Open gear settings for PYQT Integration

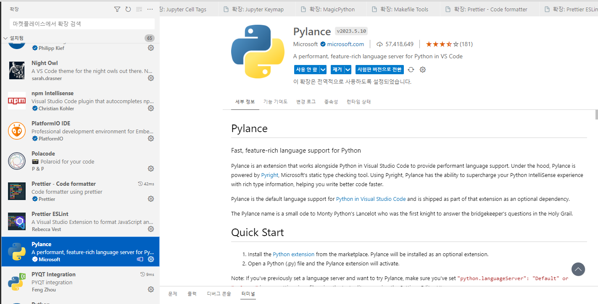[151, 289]
